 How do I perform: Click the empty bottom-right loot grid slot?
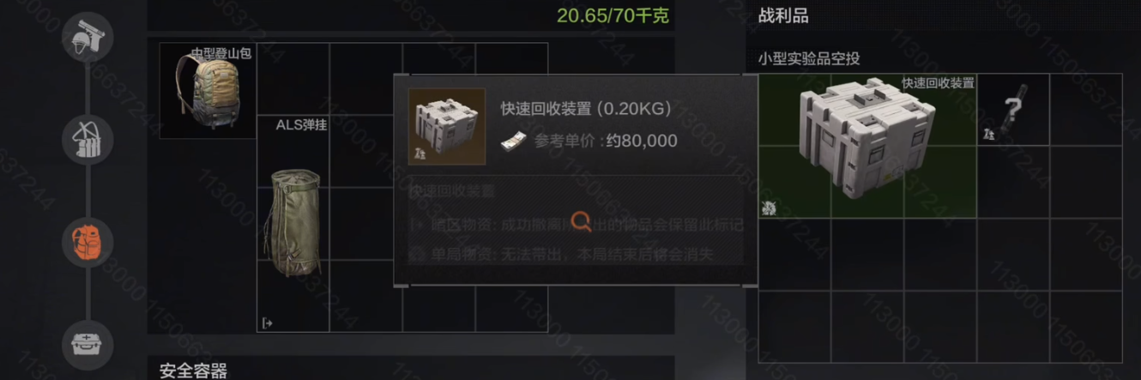(x=1085, y=327)
